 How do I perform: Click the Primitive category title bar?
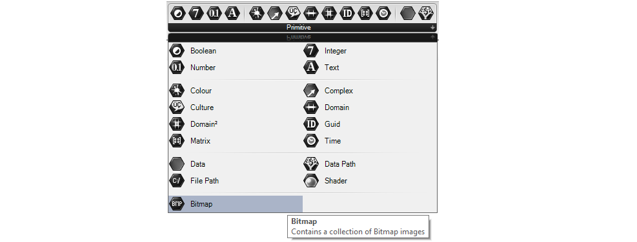(x=302, y=28)
